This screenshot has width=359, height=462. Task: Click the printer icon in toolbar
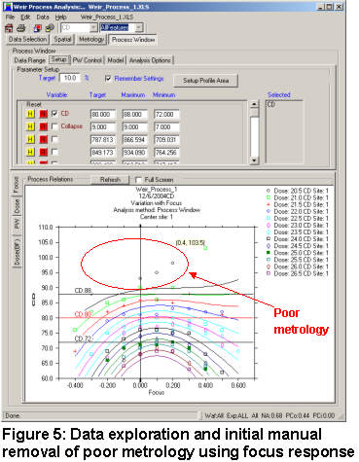click(x=21, y=28)
